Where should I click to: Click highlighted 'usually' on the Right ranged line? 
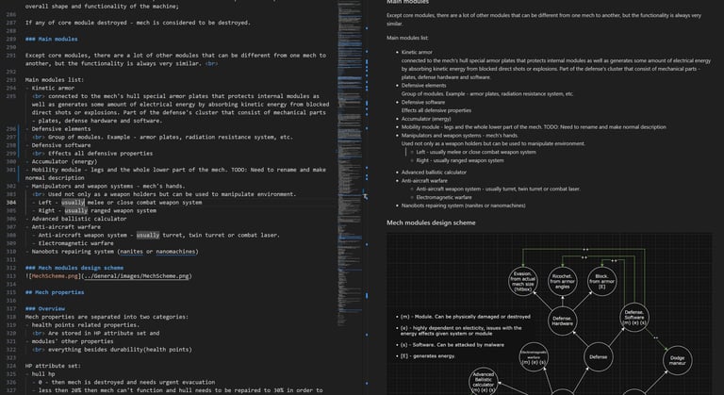click(75, 210)
